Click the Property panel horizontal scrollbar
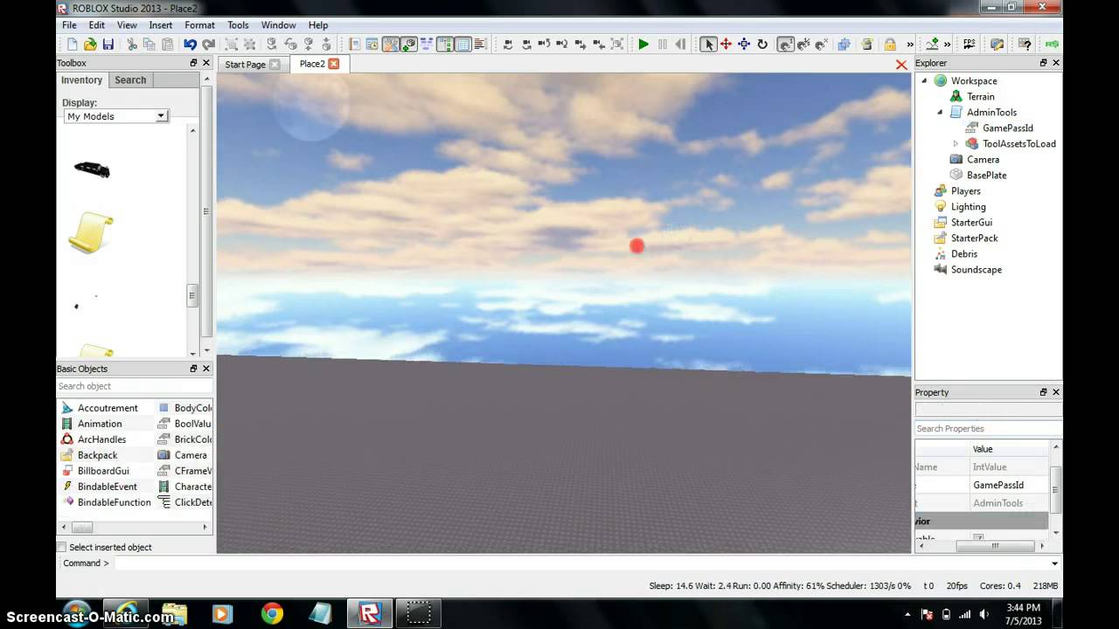Screen dimensions: 1119x629 994,546
